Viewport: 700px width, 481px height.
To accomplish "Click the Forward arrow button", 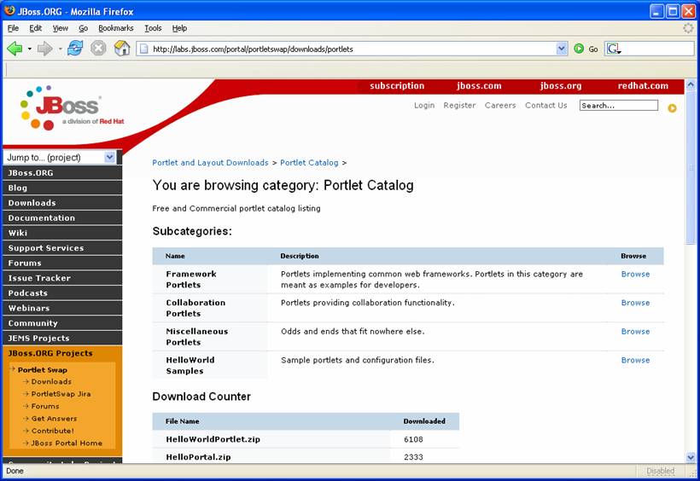I will [44, 49].
